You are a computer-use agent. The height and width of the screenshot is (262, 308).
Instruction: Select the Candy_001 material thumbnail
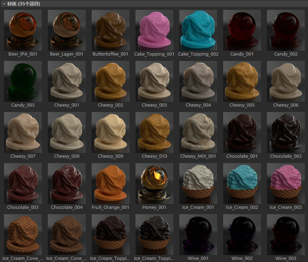click(x=242, y=30)
